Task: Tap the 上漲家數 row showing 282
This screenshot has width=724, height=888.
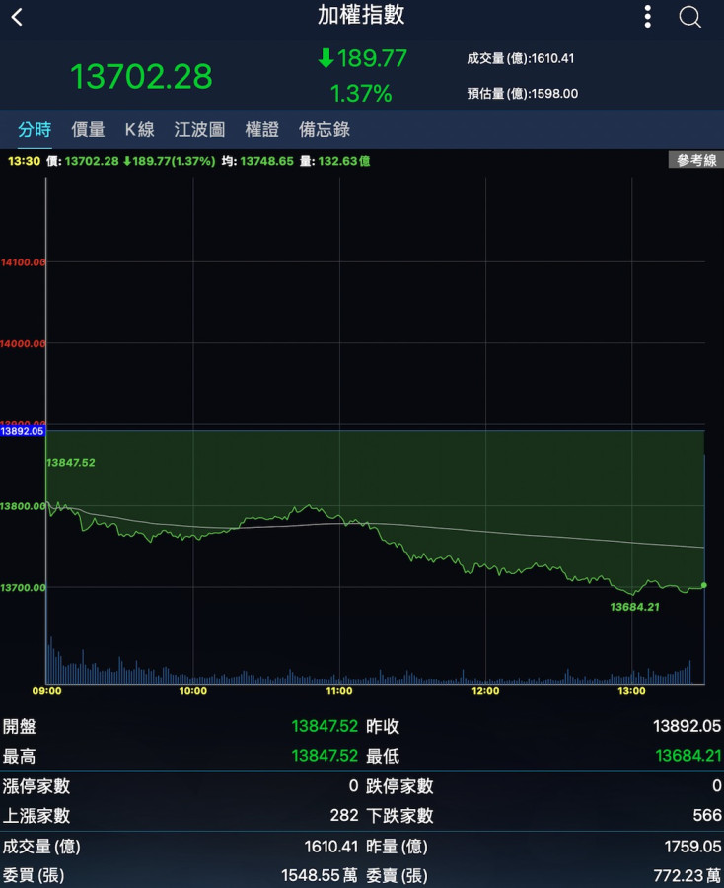Action: point(181,816)
